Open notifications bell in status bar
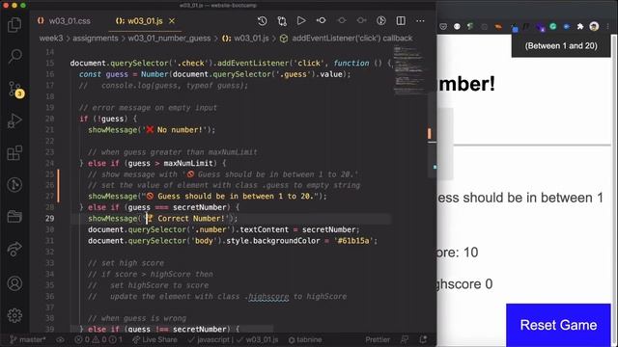The height and width of the screenshot is (347, 618). pyautogui.click(x=423, y=339)
